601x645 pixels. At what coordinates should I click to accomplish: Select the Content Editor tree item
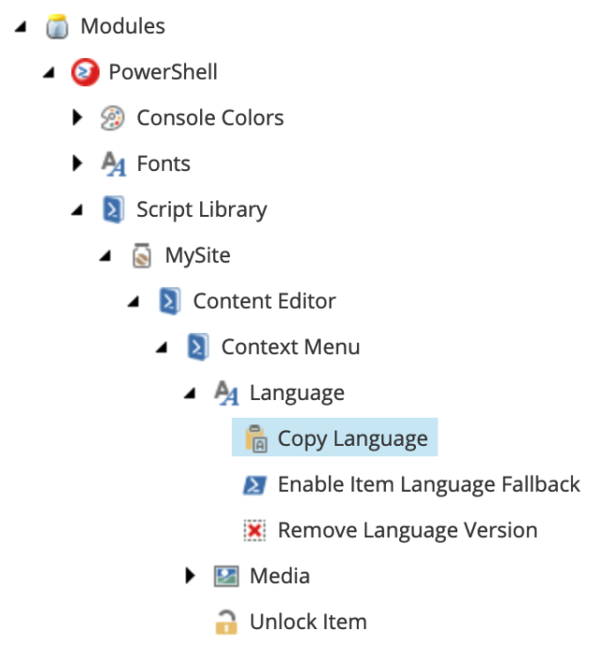(x=265, y=301)
